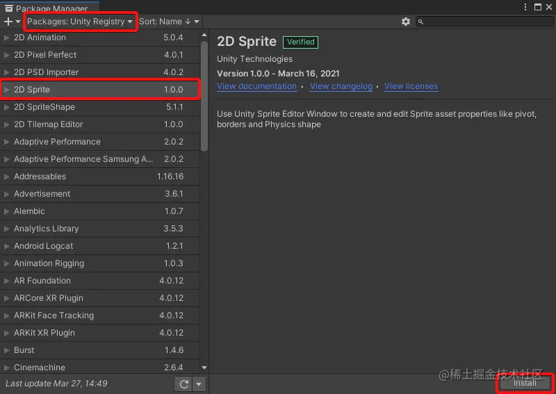Refresh the package list

(183, 384)
